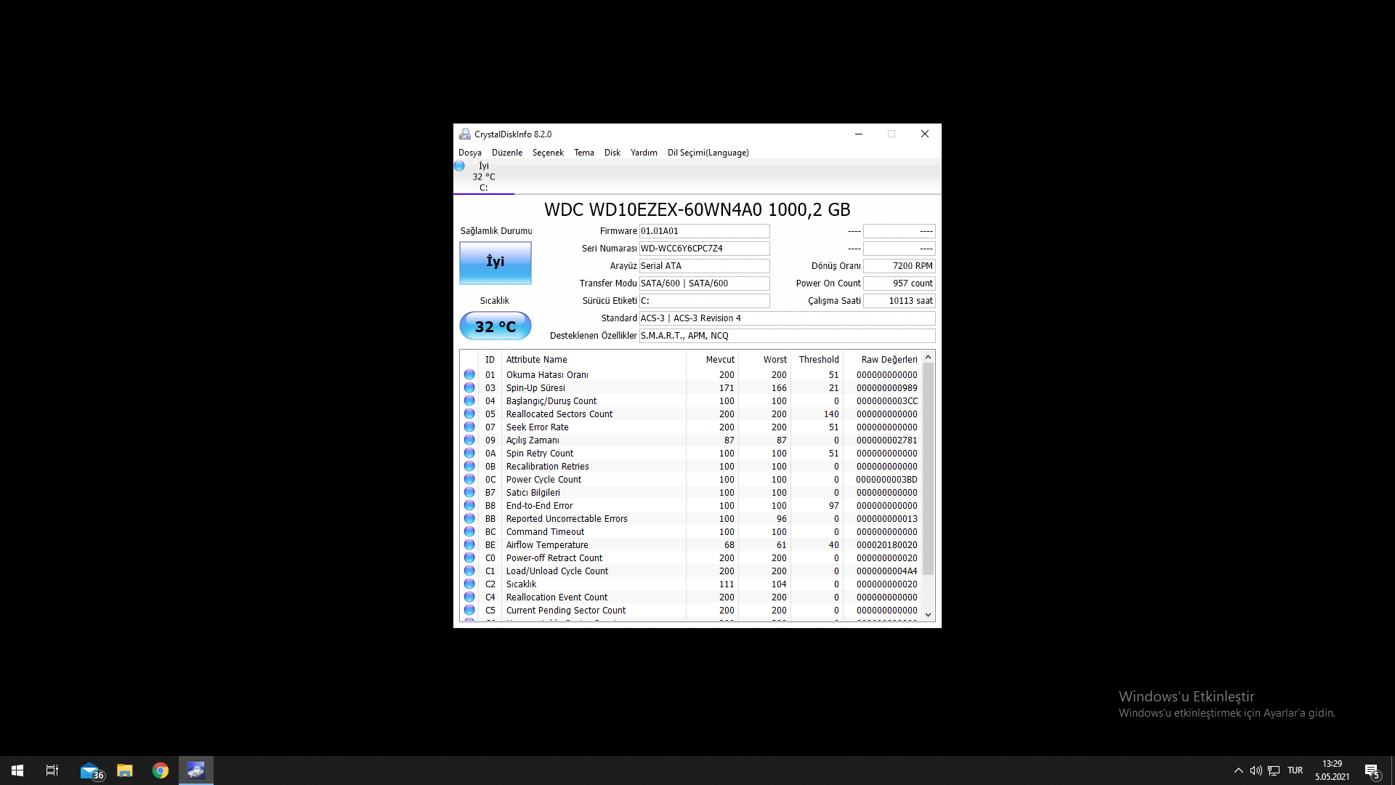This screenshot has height=785, width=1395.
Task: Open the Mail app in the taskbar
Action: pyautogui.click(x=90, y=770)
